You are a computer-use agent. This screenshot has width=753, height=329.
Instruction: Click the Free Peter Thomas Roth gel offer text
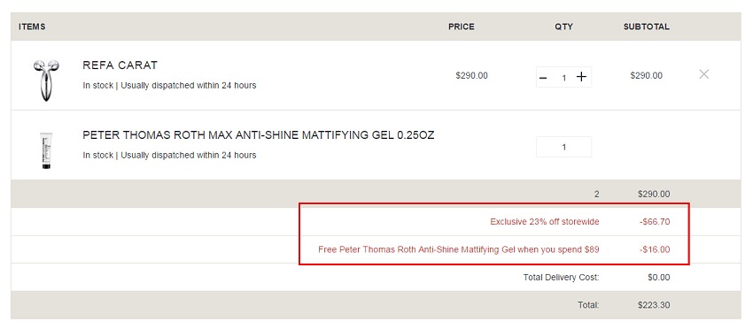[x=459, y=249]
